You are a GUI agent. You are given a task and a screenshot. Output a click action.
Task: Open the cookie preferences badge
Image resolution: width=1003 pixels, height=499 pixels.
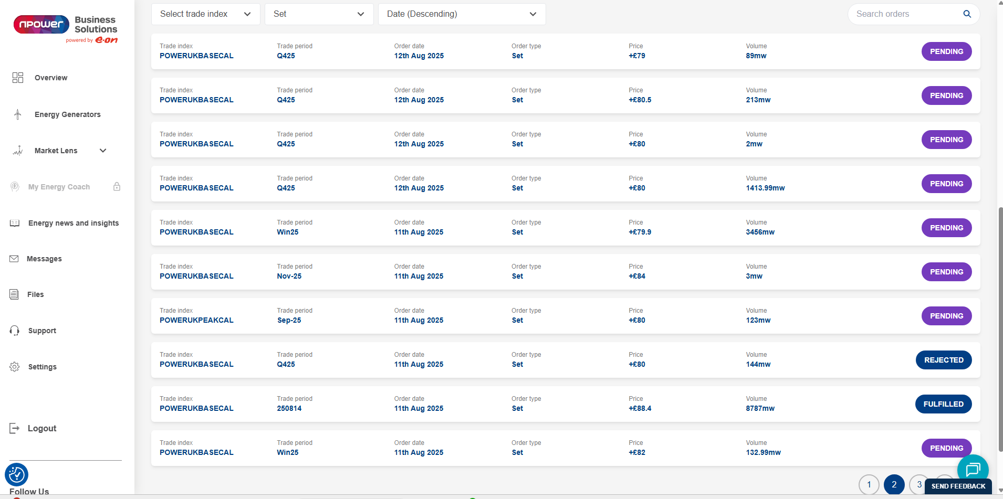click(x=16, y=475)
